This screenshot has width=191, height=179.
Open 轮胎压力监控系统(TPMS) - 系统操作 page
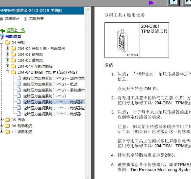(x=54, y=90)
